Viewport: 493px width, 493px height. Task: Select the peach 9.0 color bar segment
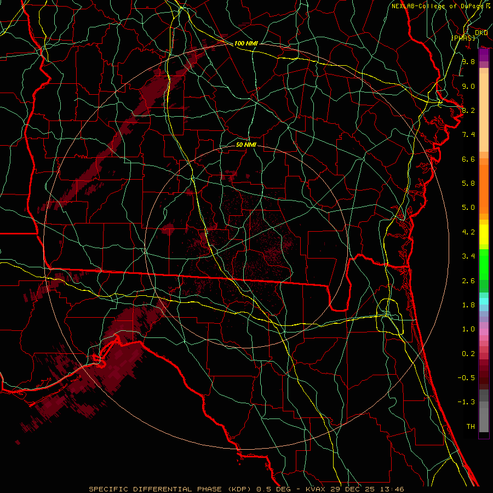point(484,86)
